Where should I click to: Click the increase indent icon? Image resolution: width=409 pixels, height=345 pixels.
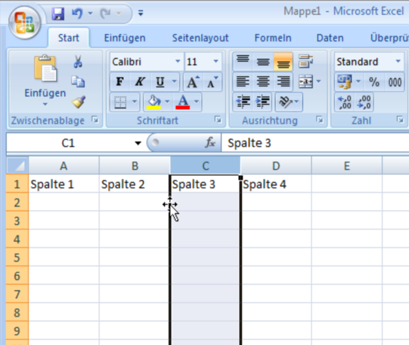pos(262,102)
